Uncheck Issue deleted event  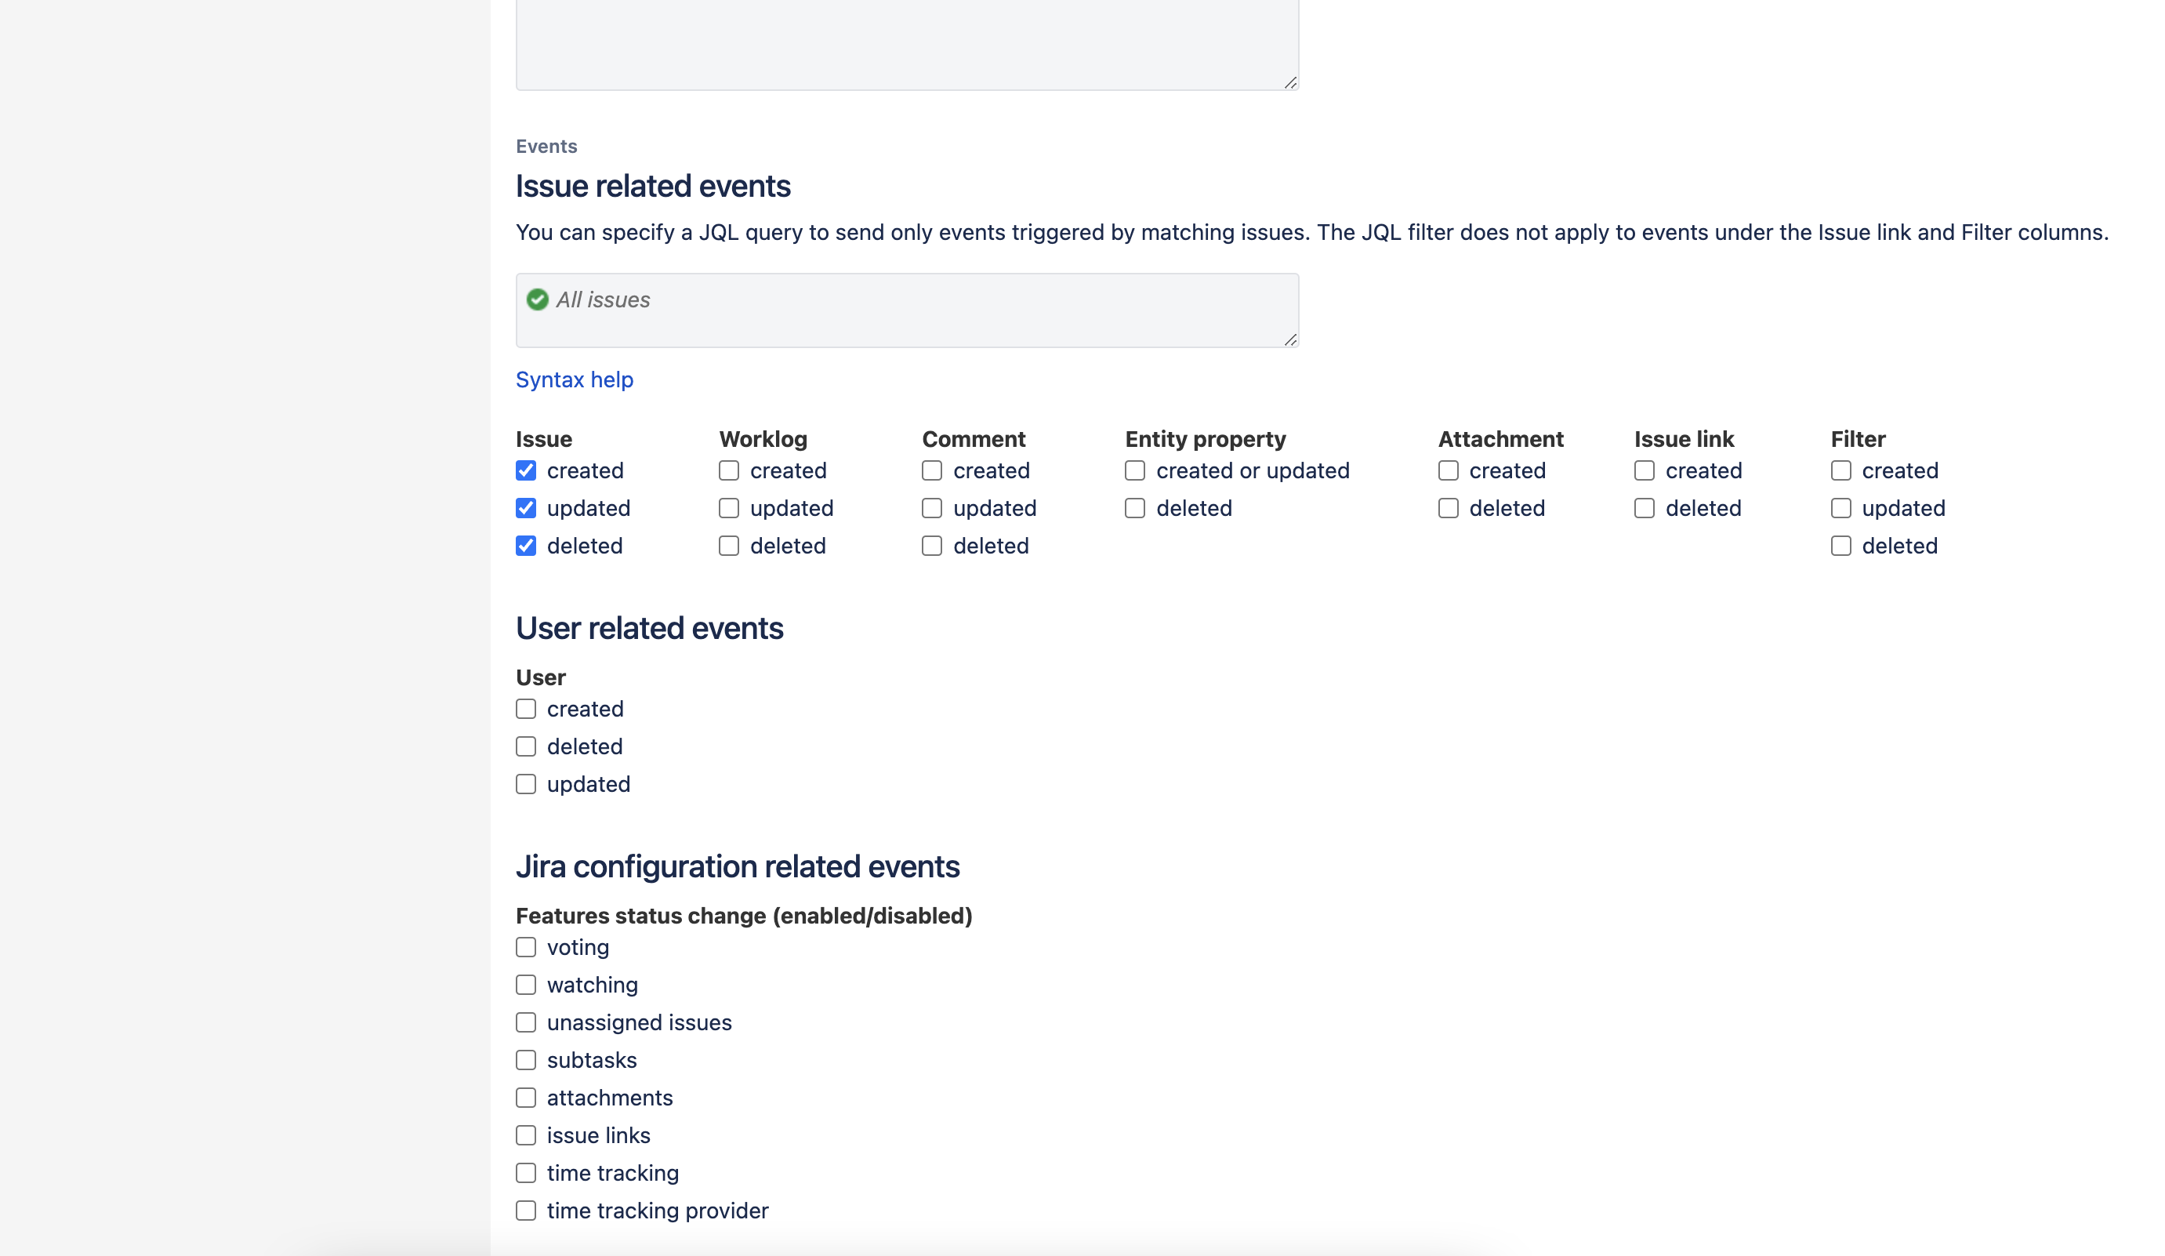click(x=526, y=545)
